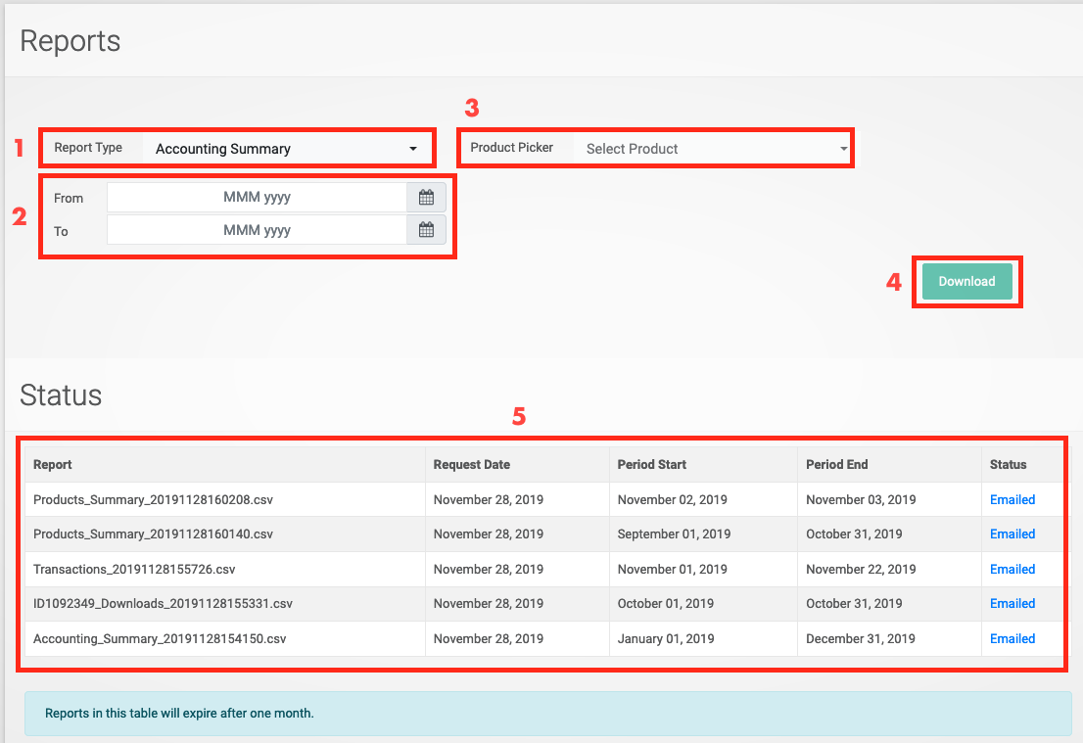Screen dimensions: 1083x743
Task: Click the From date input field
Action: coord(257,198)
